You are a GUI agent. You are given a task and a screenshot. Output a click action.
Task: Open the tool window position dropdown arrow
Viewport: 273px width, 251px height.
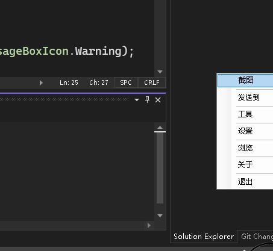[137, 100]
